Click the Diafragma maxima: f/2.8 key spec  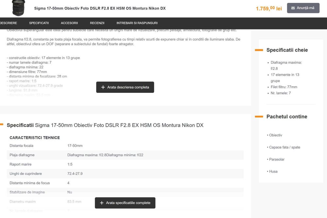tap(286, 65)
